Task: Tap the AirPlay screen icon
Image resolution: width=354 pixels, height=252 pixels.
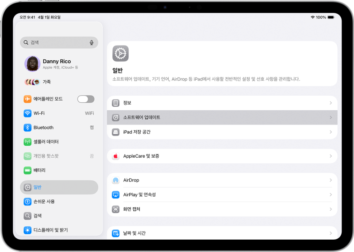Action: point(115,194)
